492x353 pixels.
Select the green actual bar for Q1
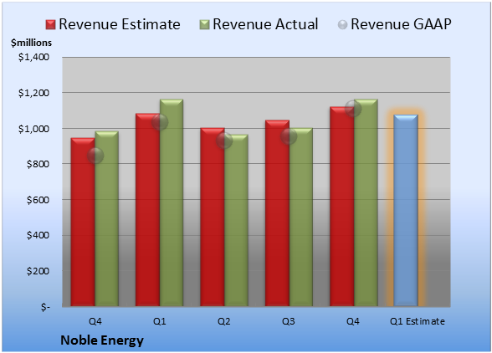(172, 202)
